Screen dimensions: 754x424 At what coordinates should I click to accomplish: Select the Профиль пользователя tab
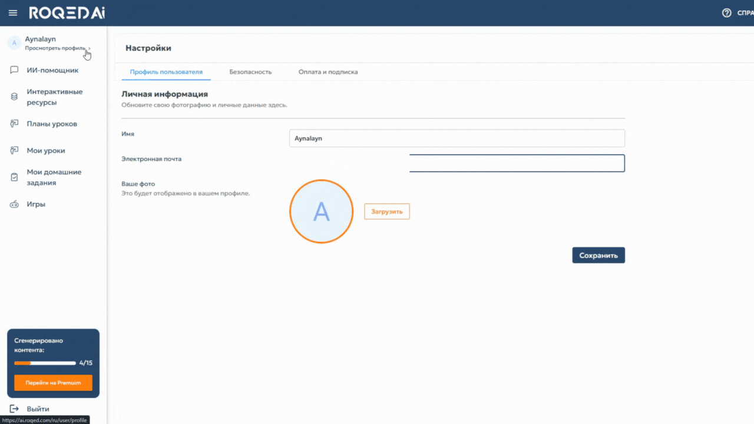pos(166,72)
